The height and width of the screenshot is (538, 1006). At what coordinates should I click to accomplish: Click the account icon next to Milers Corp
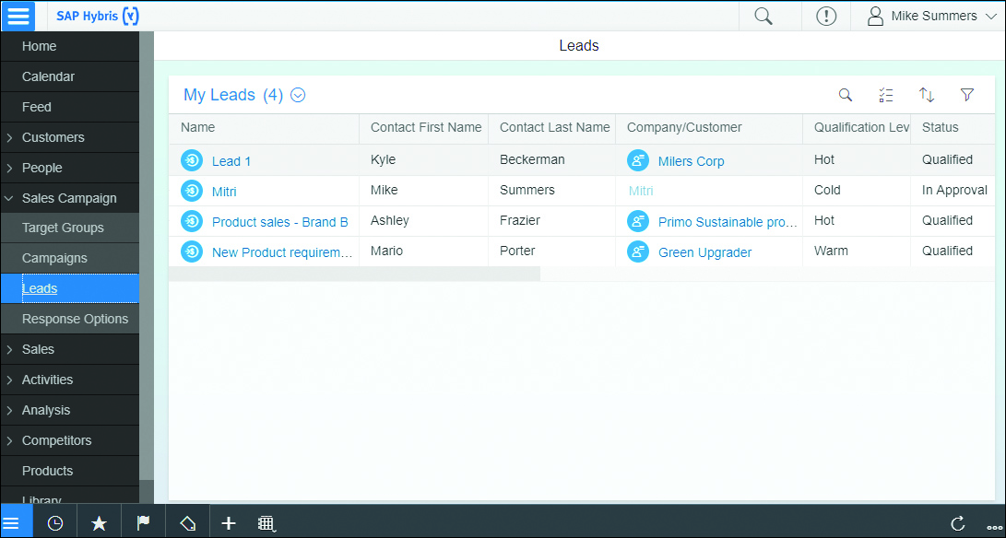coord(638,160)
